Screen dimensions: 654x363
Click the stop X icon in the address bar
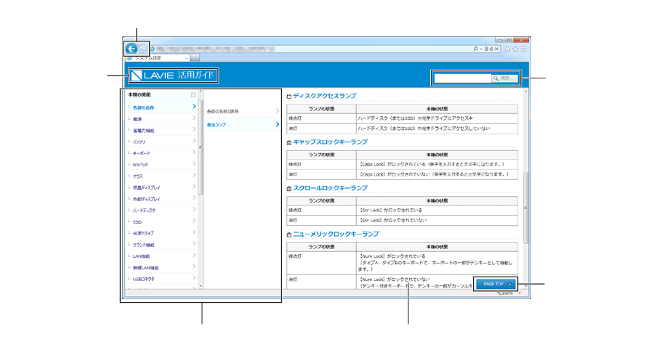pyautogui.click(x=497, y=49)
